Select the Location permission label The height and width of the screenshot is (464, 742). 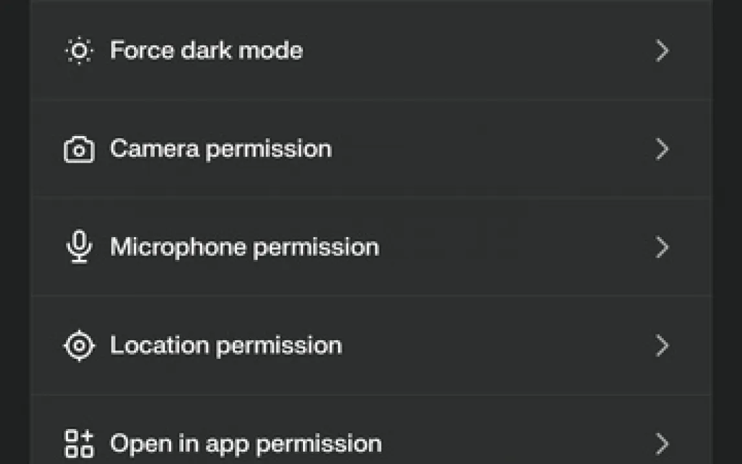click(x=226, y=346)
